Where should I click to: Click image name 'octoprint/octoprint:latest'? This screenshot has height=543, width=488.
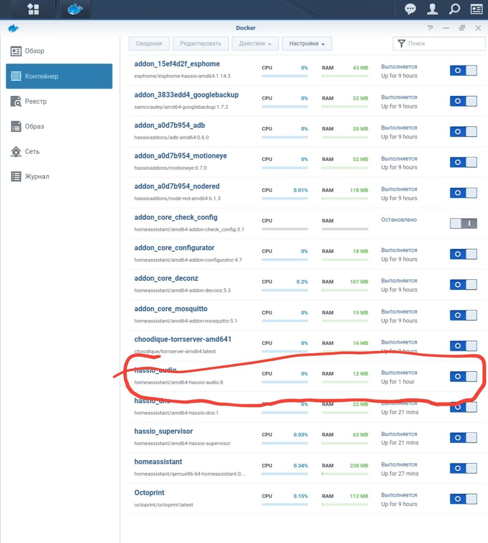point(163,505)
